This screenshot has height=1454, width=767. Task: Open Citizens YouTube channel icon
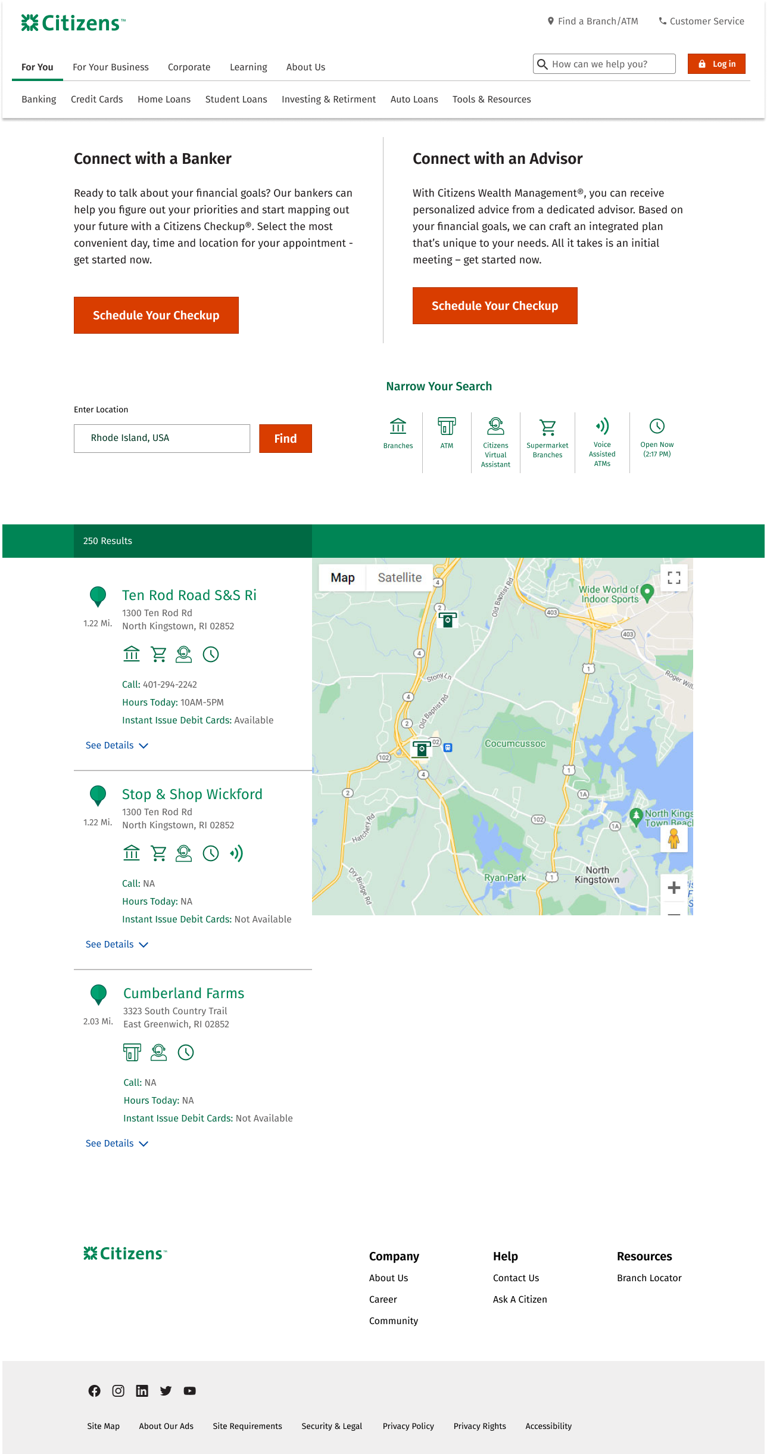click(189, 1391)
